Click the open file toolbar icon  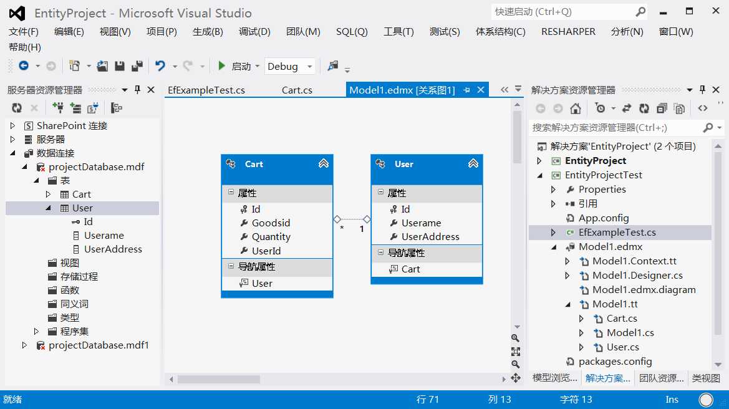pyautogui.click(x=102, y=66)
